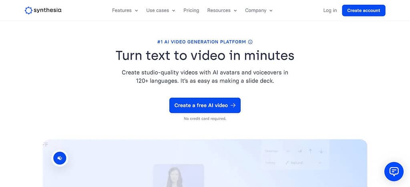Unmute the demo video sound
410x187 pixels.
coord(60,158)
